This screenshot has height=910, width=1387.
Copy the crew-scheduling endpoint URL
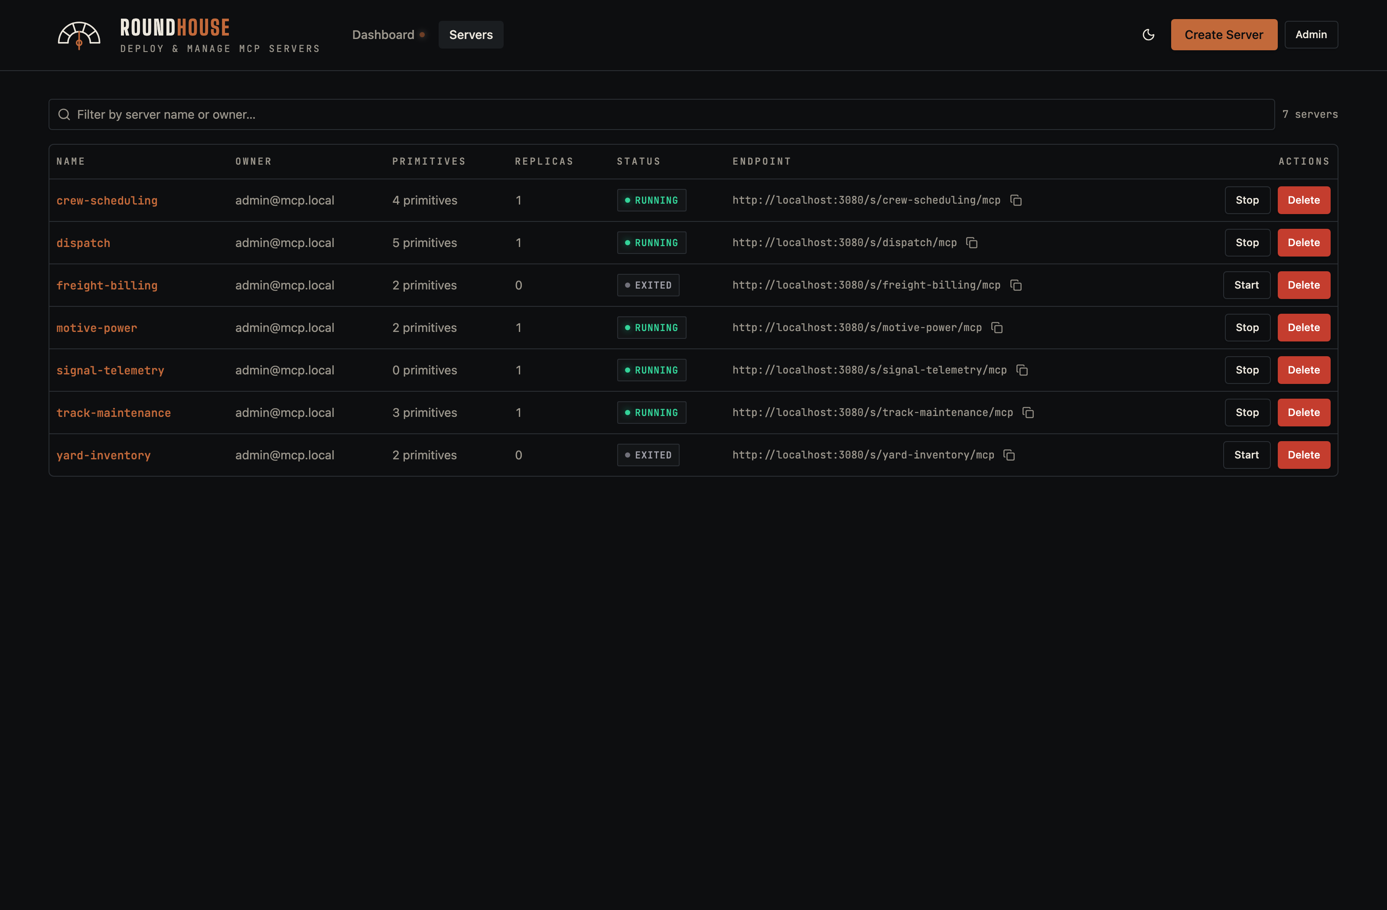[1016, 200]
